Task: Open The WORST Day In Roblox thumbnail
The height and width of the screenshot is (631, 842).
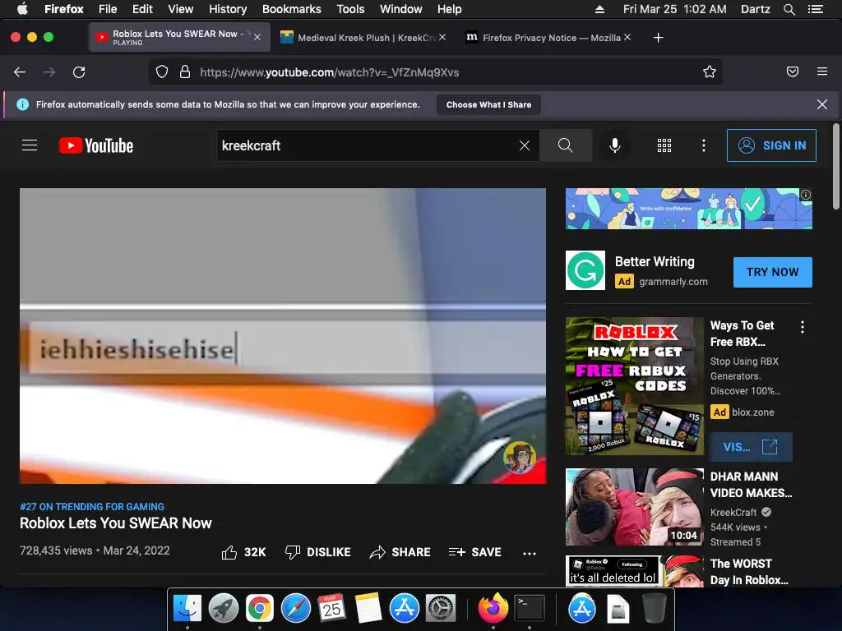Action: 635,571
